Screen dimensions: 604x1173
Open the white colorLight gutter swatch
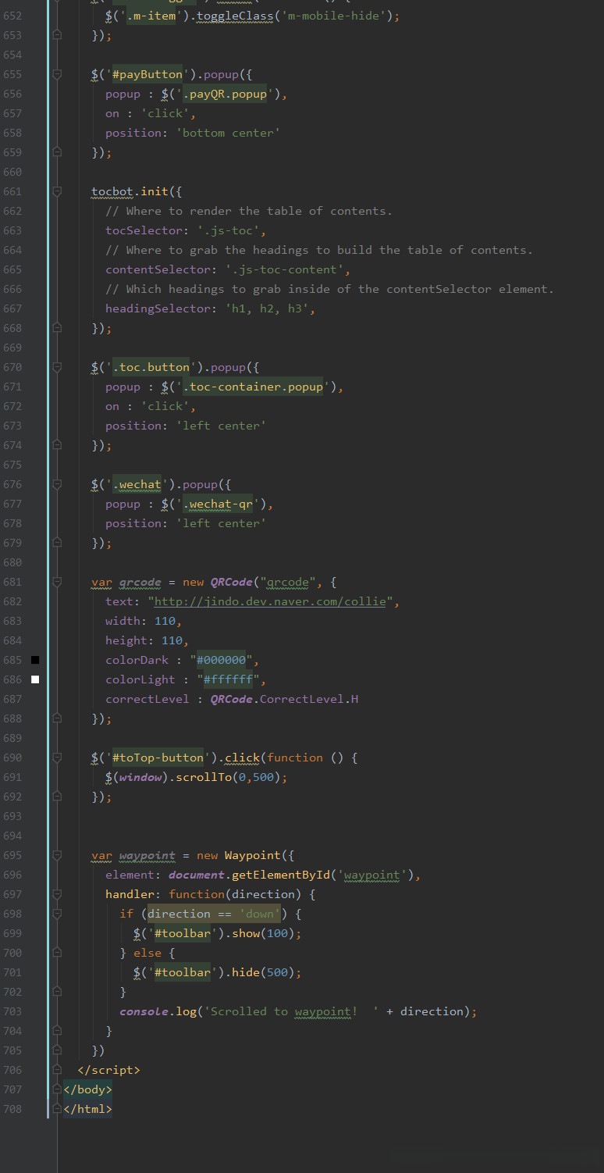click(34, 679)
